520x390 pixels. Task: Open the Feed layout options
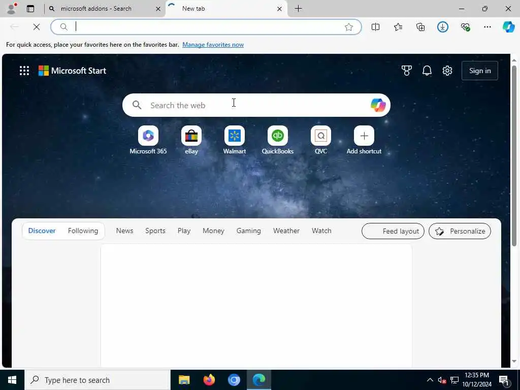point(393,231)
